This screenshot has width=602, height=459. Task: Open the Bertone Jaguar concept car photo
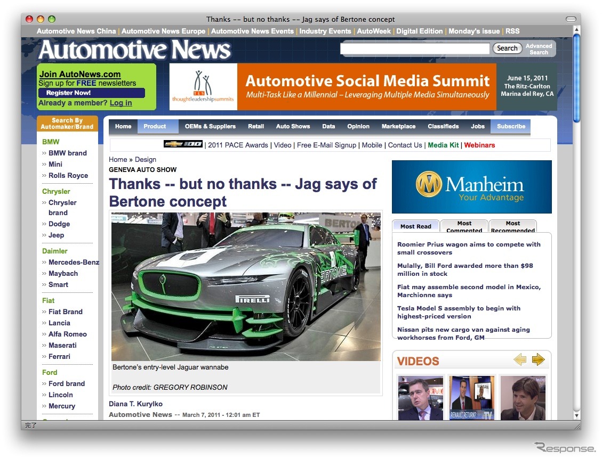pyautogui.click(x=246, y=286)
